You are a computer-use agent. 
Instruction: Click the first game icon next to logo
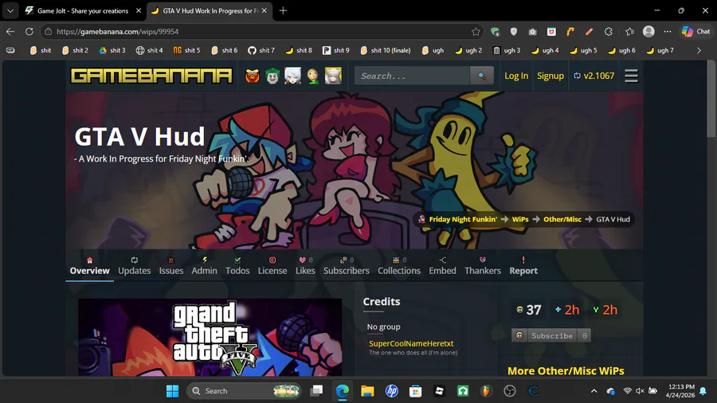coord(252,76)
